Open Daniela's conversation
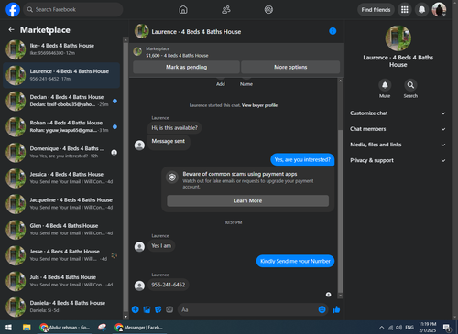The width and height of the screenshot is (458, 334). (61, 307)
